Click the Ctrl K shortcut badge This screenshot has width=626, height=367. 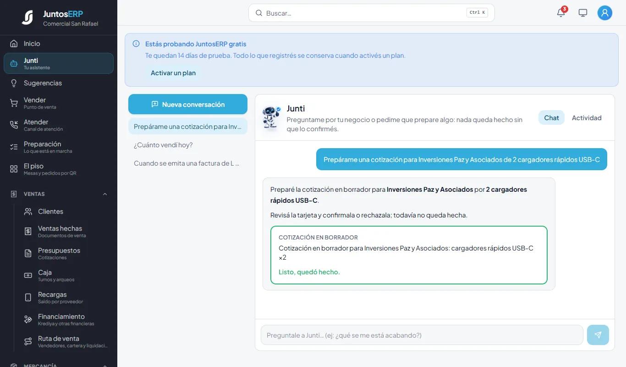pos(477,13)
